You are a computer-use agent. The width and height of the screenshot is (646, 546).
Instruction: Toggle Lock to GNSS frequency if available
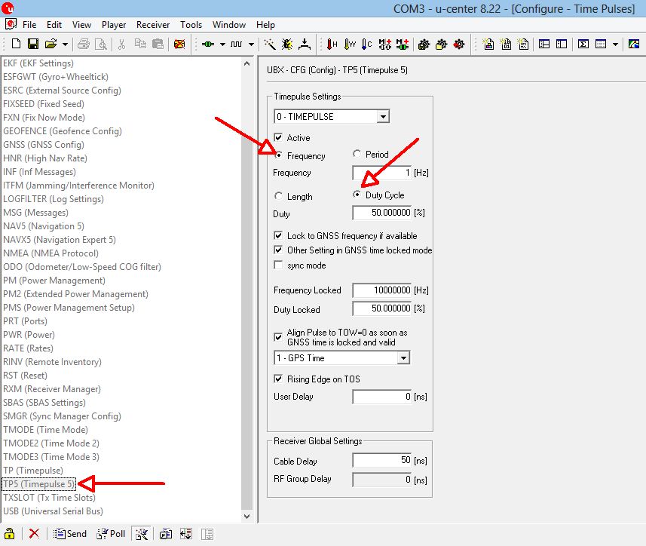[x=278, y=235]
